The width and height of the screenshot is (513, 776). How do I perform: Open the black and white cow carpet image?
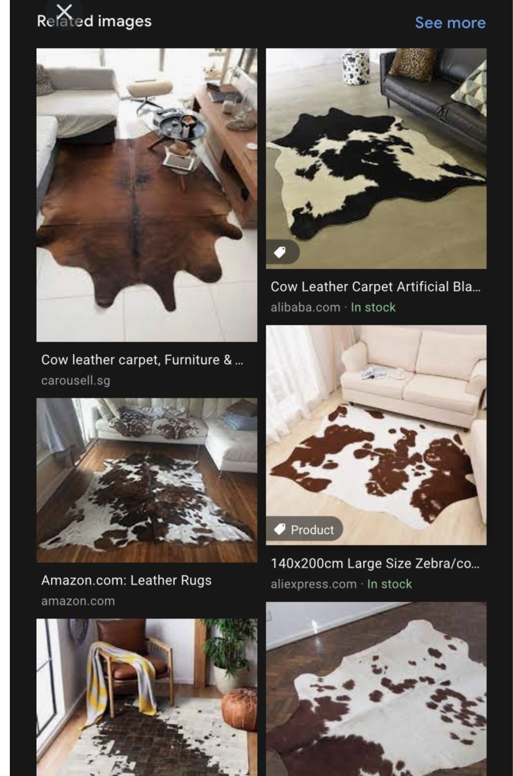(376, 158)
